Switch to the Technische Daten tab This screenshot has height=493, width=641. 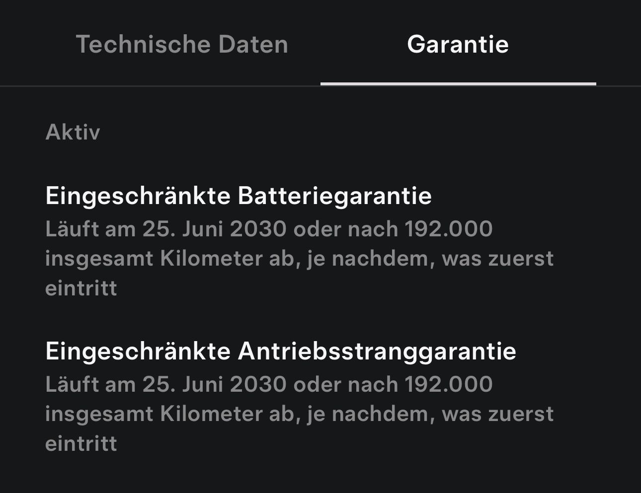coord(182,44)
